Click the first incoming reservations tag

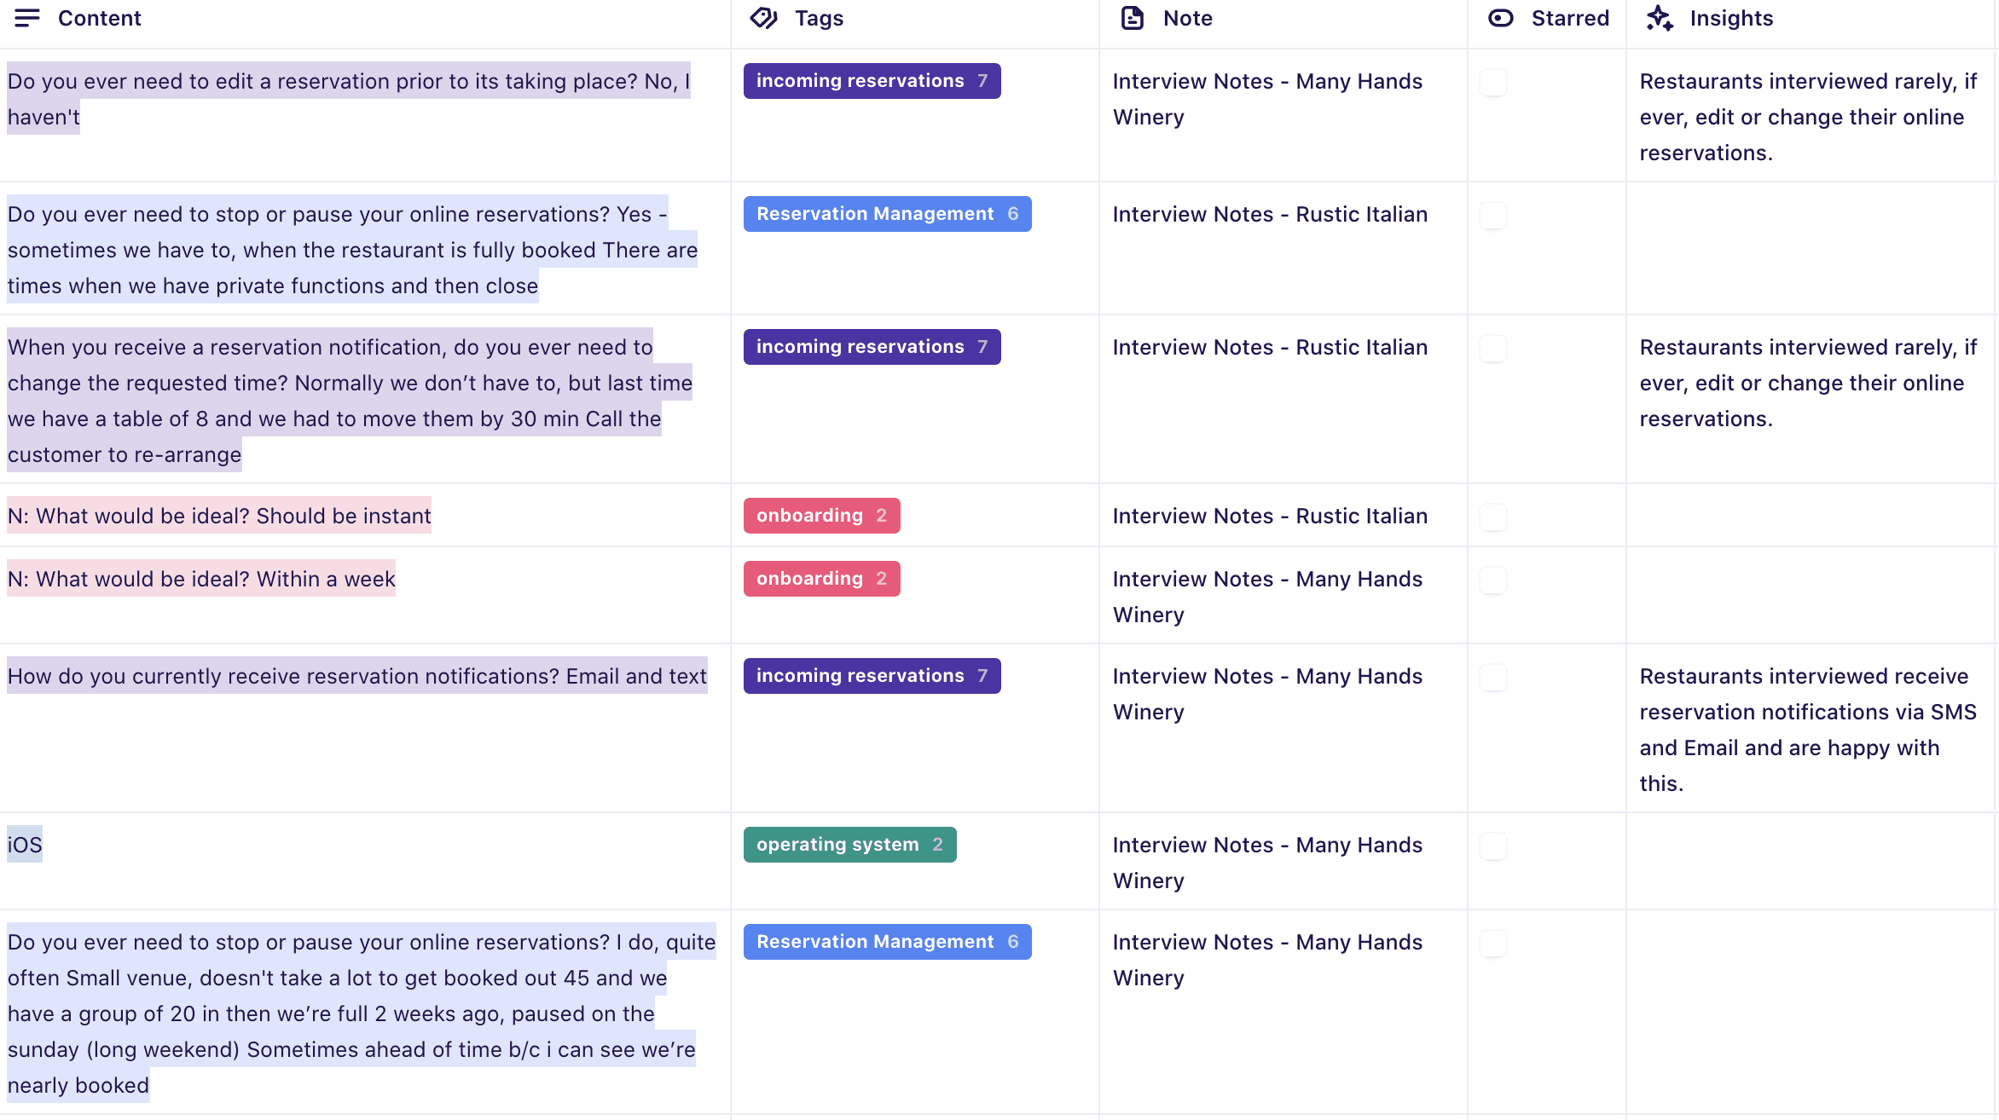pos(871,81)
